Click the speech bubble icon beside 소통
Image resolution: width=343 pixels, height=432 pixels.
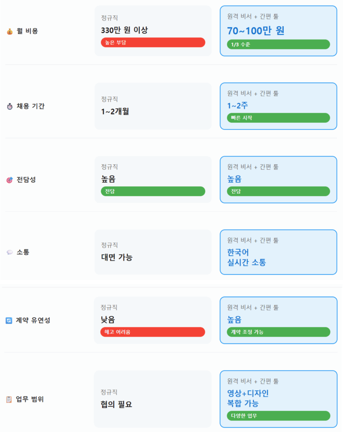(10, 252)
